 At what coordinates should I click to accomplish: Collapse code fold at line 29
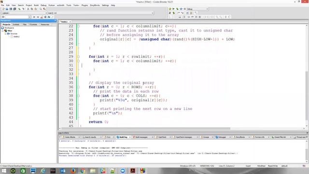pyautogui.click(x=78, y=57)
